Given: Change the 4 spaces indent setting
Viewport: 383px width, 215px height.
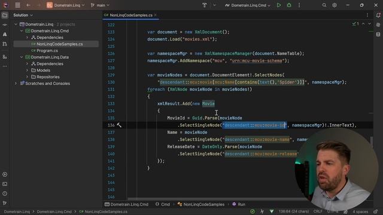Looking at the screenshot, I should coord(360,211).
